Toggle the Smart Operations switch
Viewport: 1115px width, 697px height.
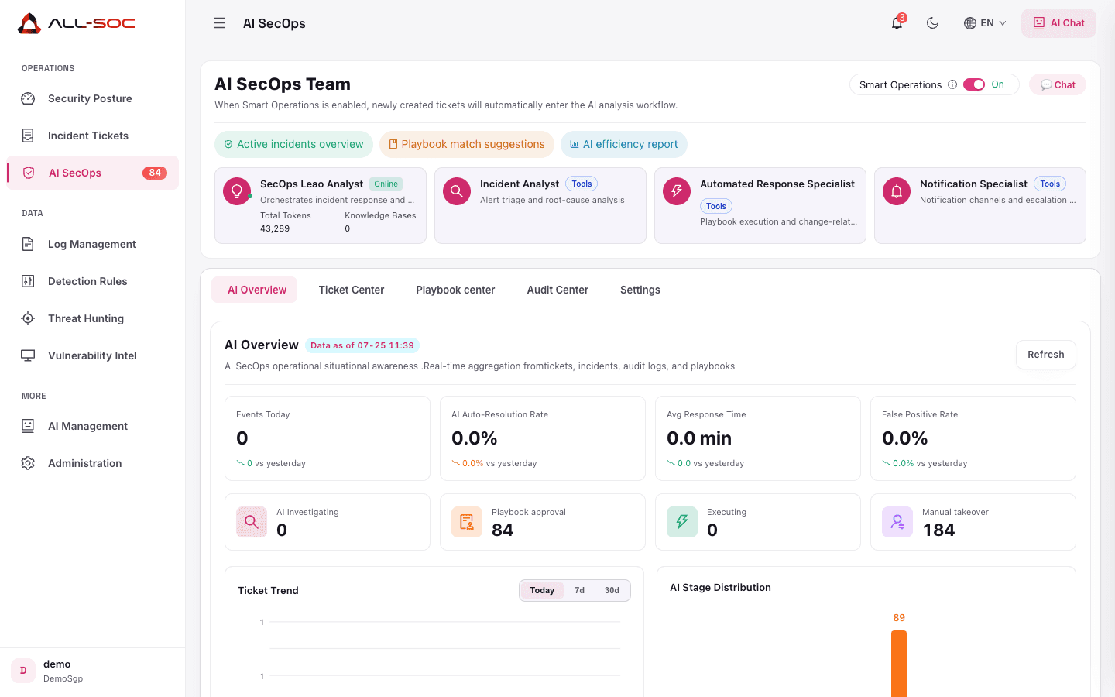coord(974,84)
